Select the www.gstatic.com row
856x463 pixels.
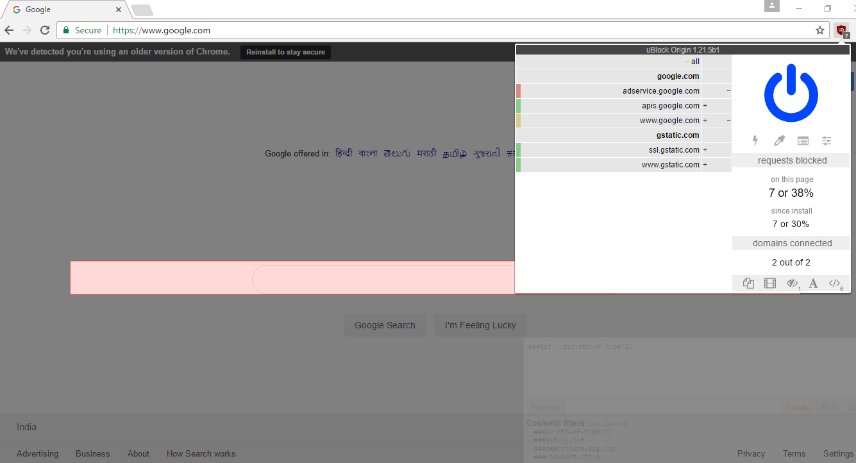click(623, 165)
